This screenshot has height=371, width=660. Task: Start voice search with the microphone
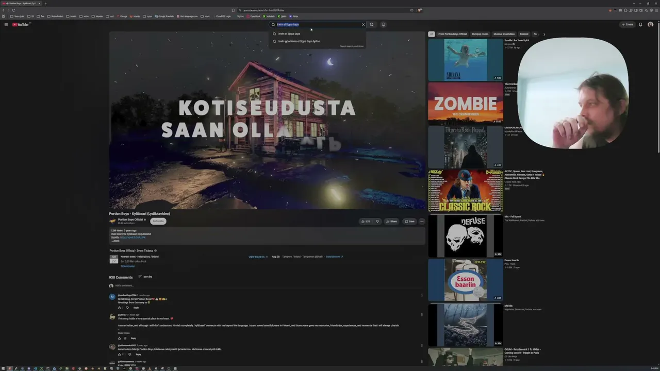[x=383, y=24]
